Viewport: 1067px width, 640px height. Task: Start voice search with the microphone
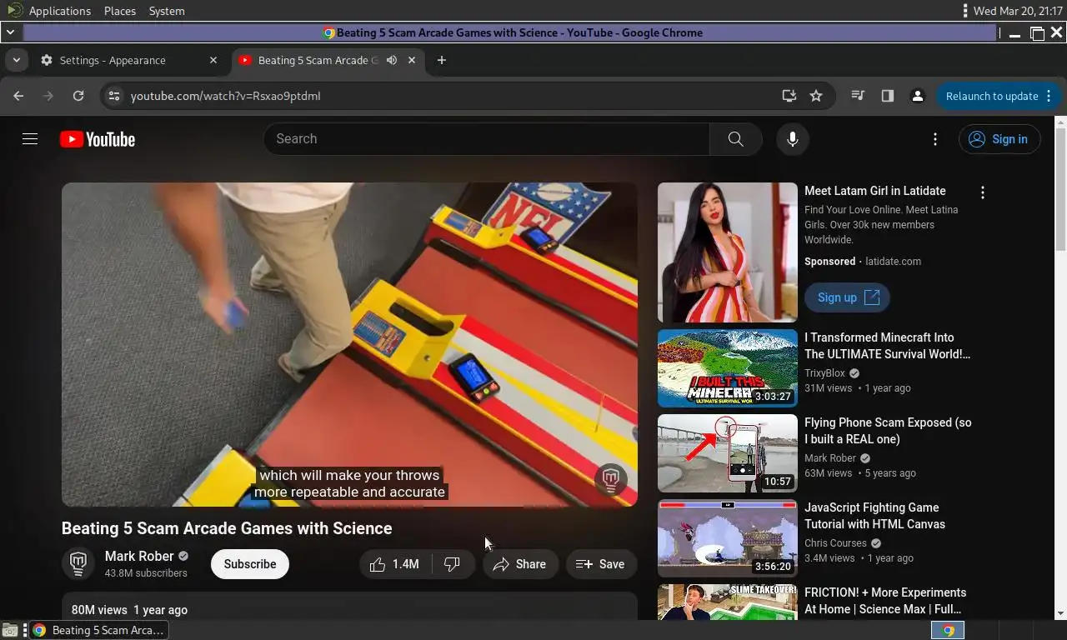tap(793, 139)
